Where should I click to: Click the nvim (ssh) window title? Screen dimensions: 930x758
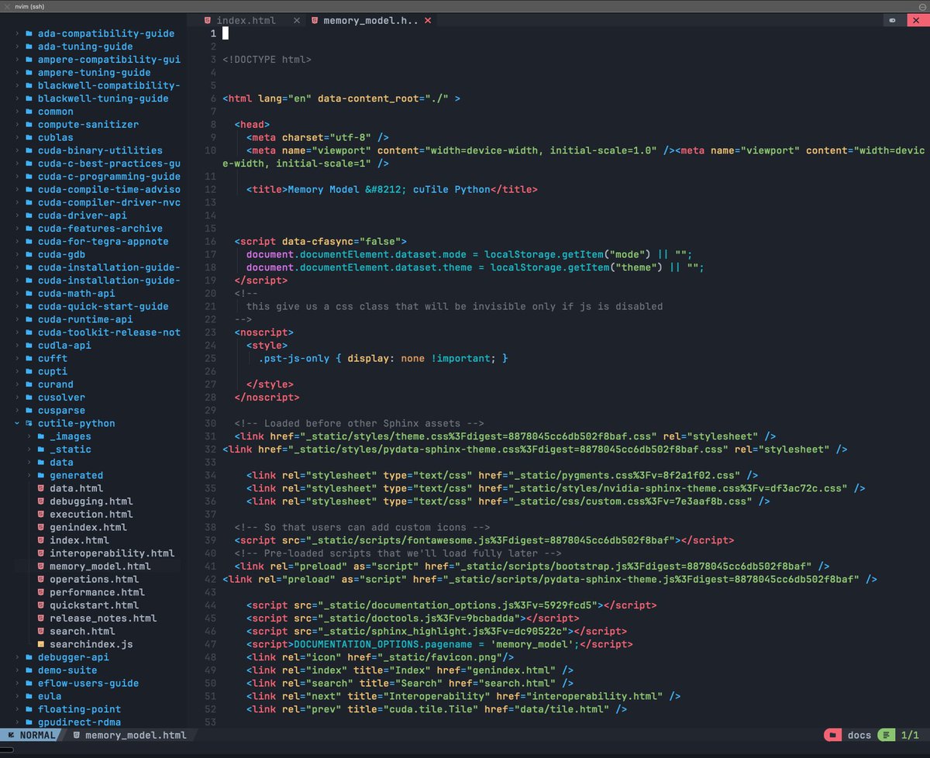point(30,5)
